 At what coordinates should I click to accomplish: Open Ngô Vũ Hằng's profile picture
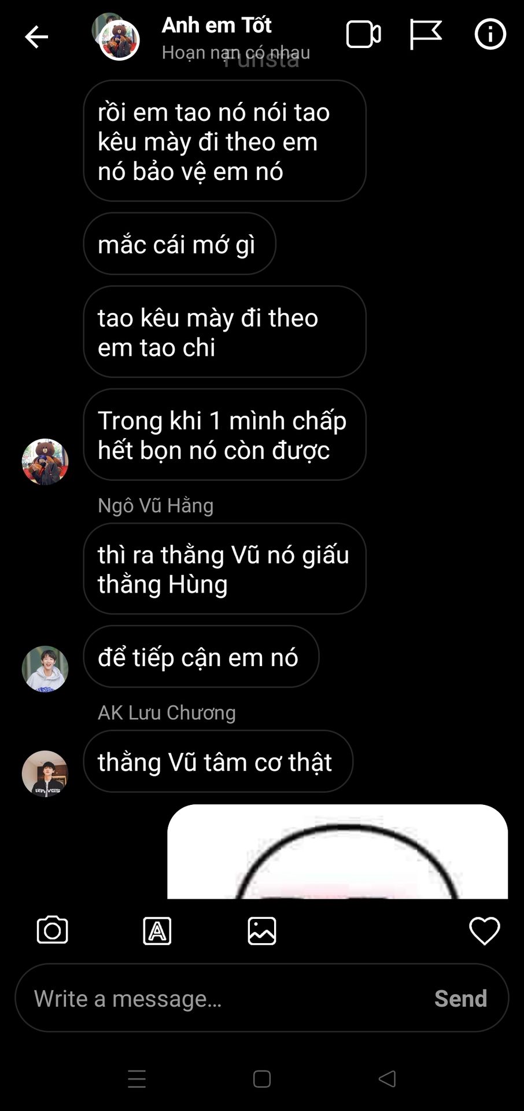45,669
